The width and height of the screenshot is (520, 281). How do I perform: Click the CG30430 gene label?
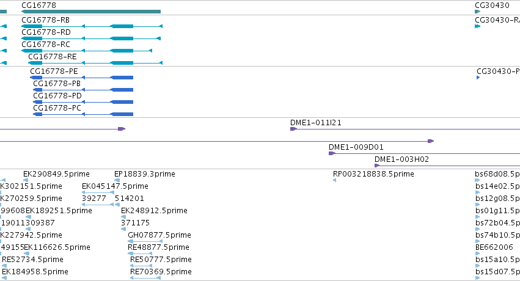(492, 5)
